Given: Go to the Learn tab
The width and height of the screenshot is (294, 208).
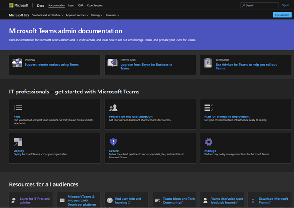Looking at the screenshot, I should click(x=71, y=5).
